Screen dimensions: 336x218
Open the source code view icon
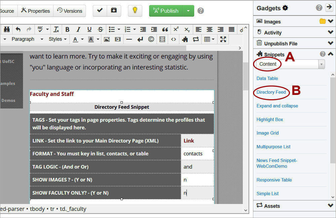(x=174, y=39)
